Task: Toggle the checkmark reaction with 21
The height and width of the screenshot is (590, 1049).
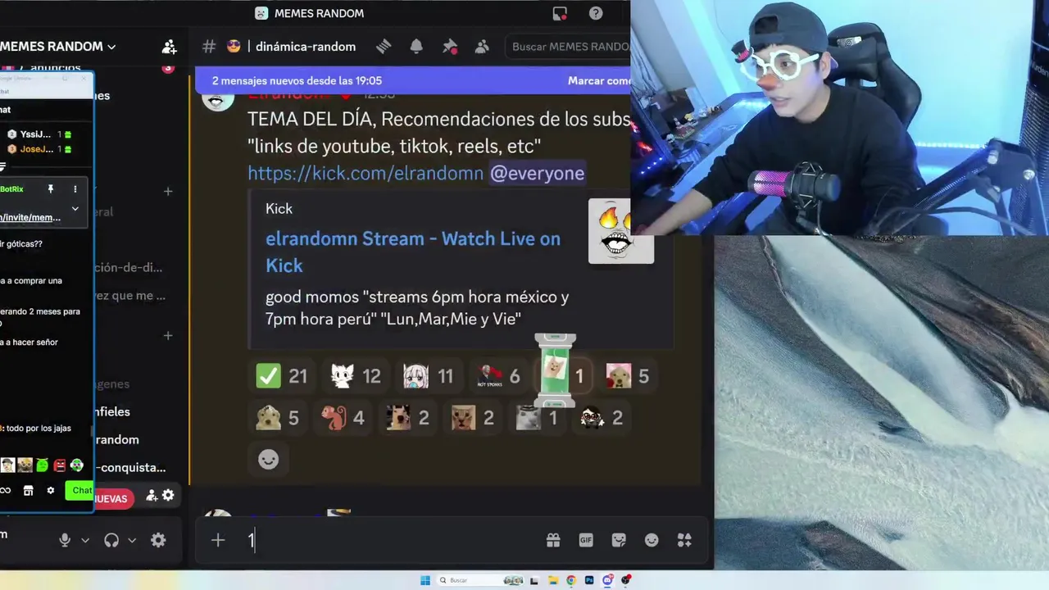Action: [x=281, y=376]
